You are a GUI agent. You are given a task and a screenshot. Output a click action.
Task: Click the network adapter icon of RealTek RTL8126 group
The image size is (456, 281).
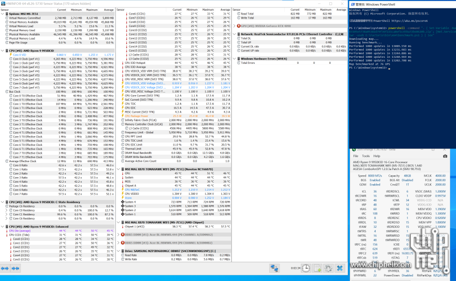tap(239, 34)
